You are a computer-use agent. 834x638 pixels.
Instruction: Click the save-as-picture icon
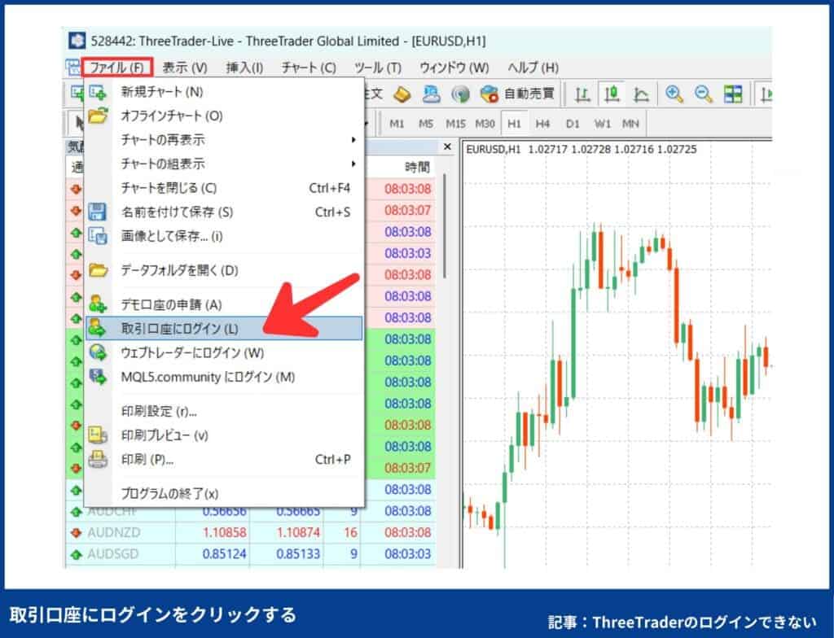(x=98, y=235)
